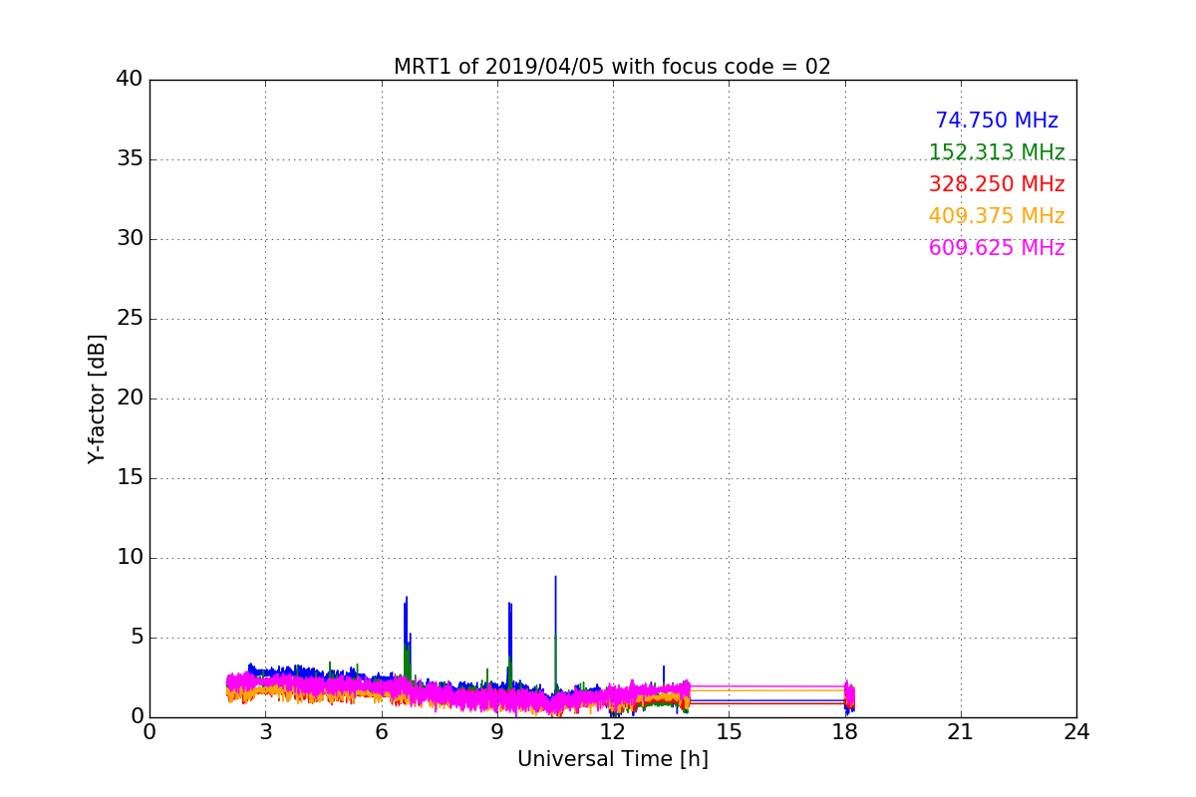Click y-axis tick label 20

tap(130, 398)
